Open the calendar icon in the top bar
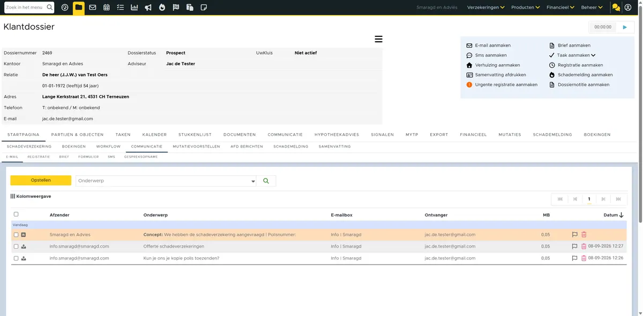Viewport: 643px width, 316px height. click(x=107, y=7)
